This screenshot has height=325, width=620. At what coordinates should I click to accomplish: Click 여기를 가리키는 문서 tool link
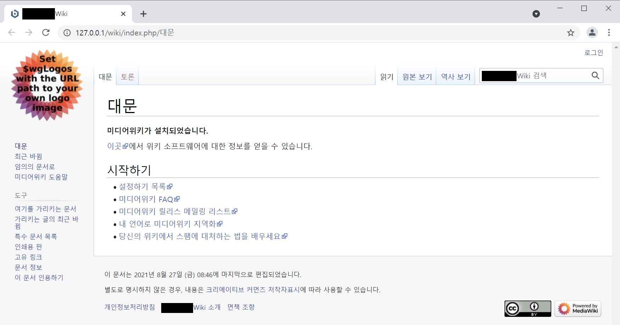(x=45, y=209)
